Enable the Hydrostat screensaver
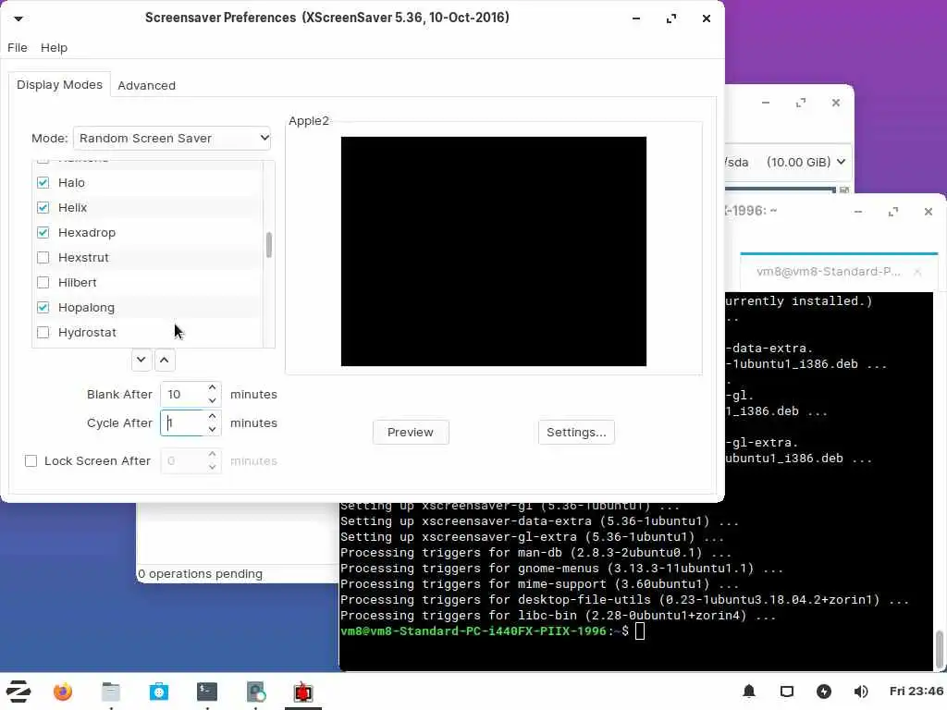Image resolution: width=947 pixels, height=710 pixels. (43, 332)
